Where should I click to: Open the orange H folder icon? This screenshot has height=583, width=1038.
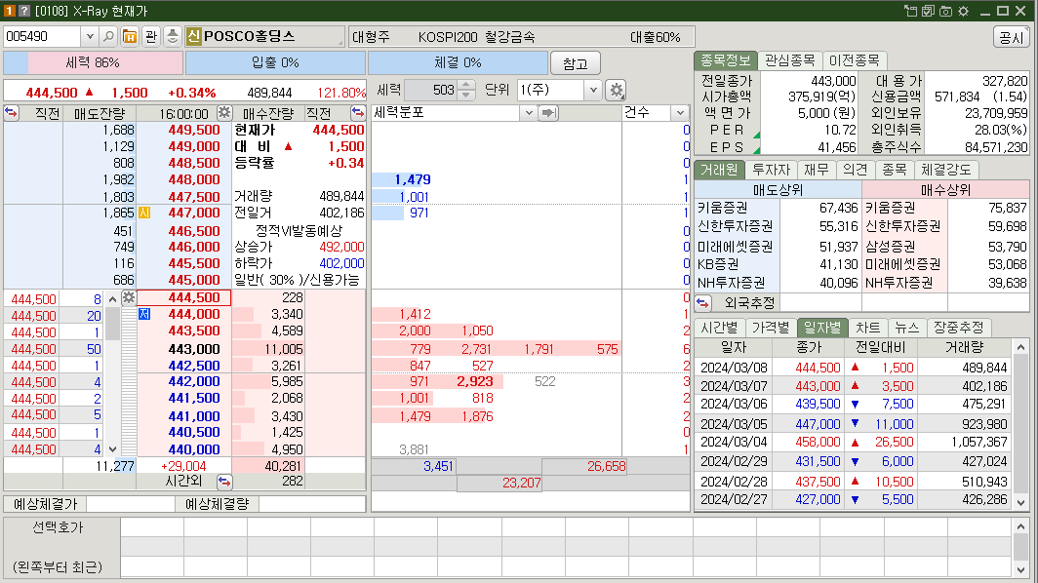[130, 36]
